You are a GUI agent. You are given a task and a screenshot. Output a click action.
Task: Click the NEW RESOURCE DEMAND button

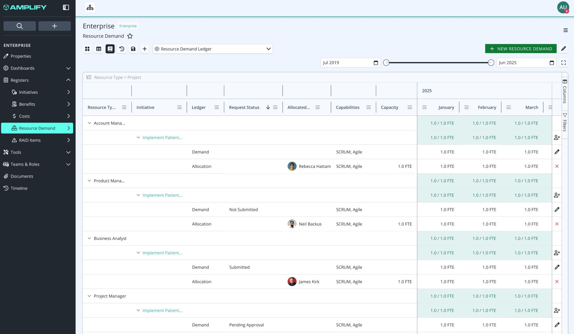[521, 49]
